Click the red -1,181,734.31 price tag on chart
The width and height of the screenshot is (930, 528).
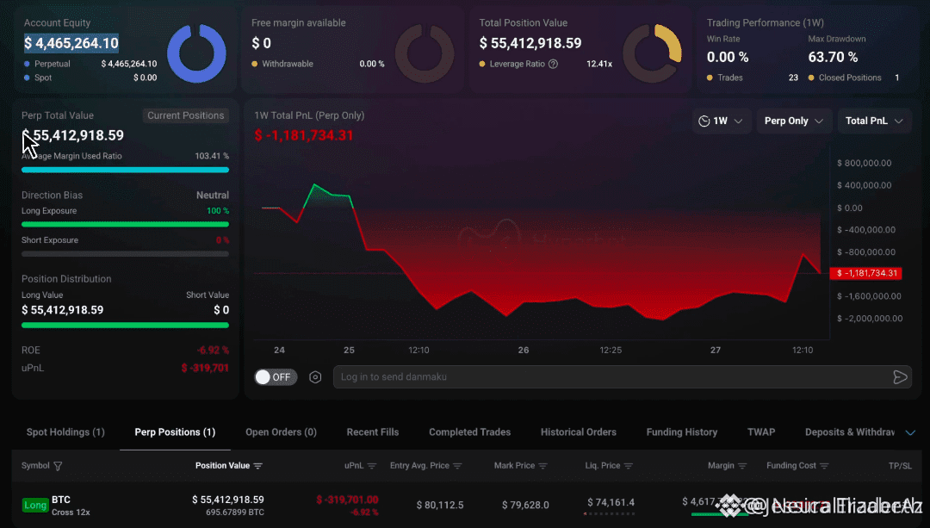coord(866,274)
